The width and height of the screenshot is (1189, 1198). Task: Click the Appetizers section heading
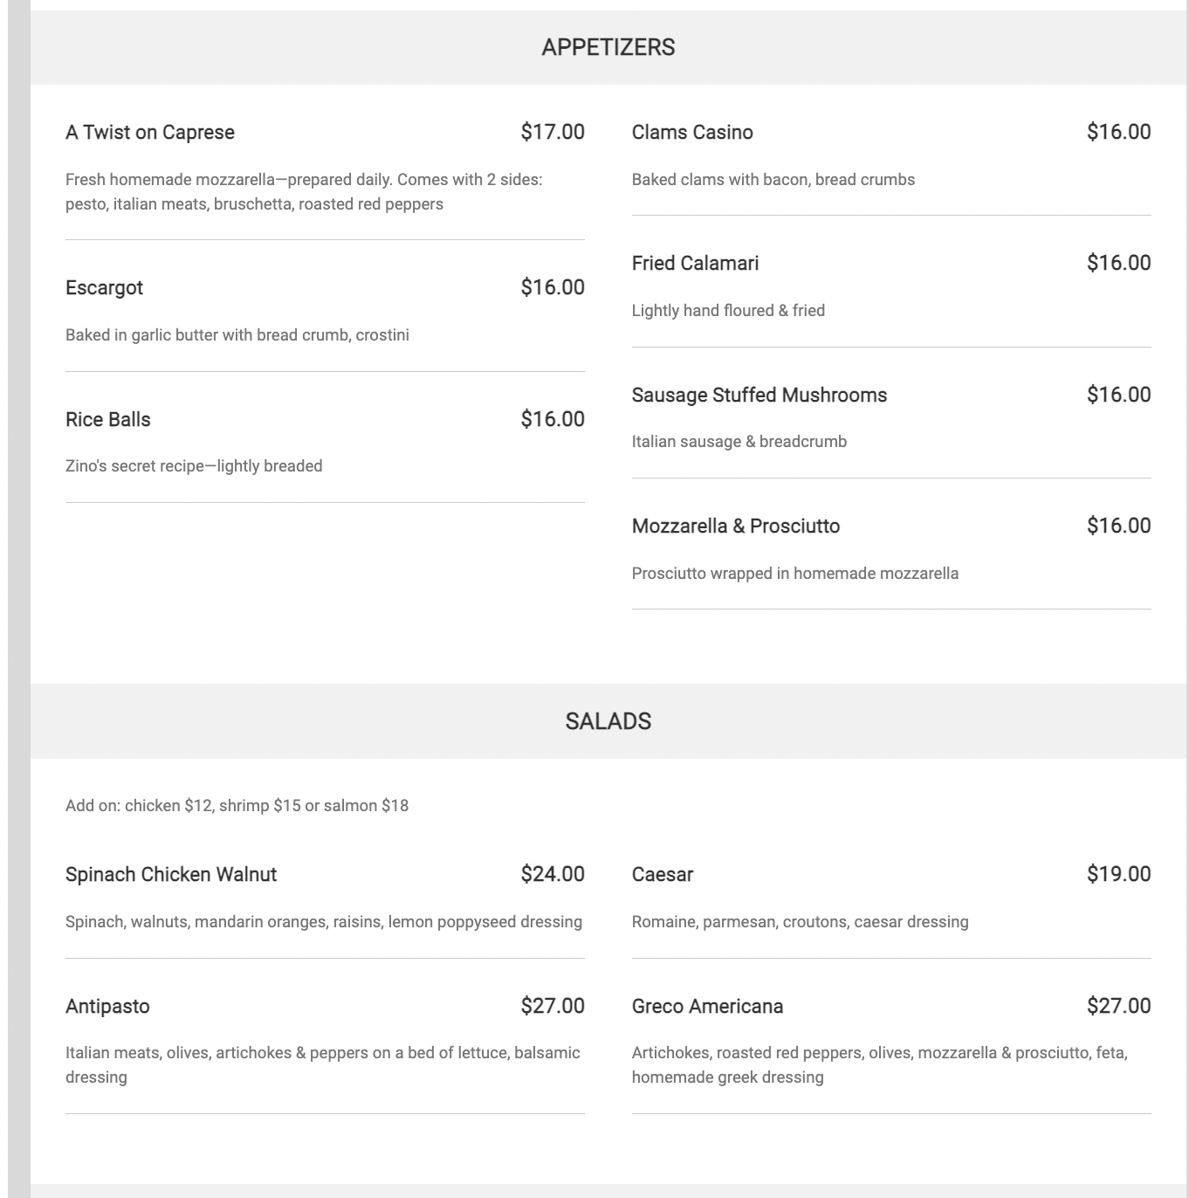click(x=608, y=47)
